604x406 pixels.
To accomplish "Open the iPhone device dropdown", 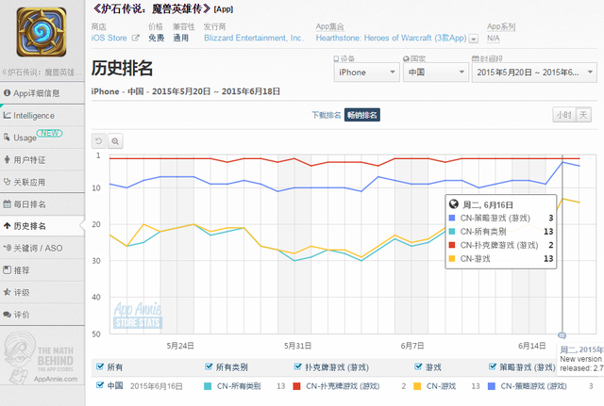I will [x=367, y=73].
